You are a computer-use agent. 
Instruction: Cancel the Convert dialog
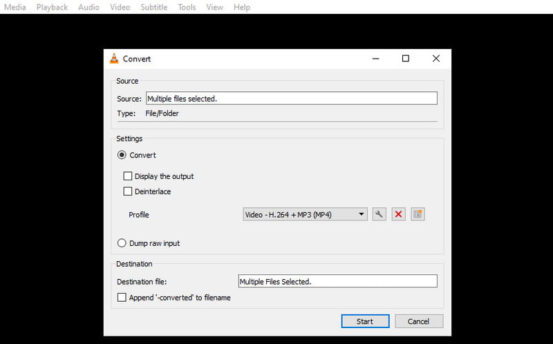coord(419,321)
